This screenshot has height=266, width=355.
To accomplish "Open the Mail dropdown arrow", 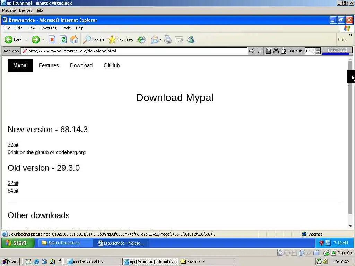I will point(160,40).
